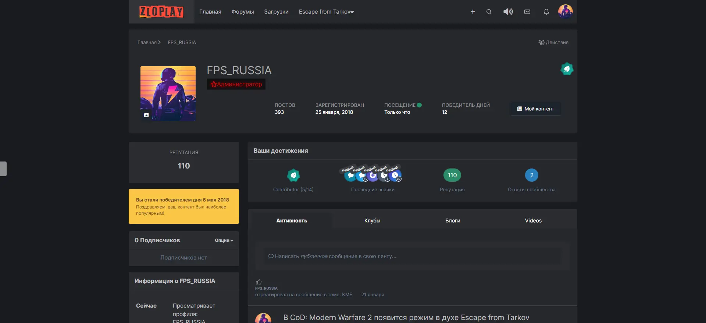Click FPS_RUSSIA in the breadcrumb
Viewport: 706px width, 323px height.
click(182, 43)
